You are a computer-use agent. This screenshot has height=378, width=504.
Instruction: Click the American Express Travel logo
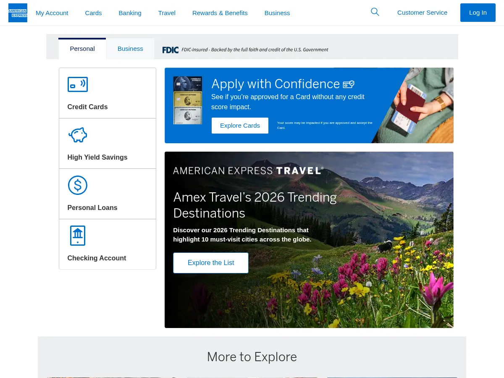point(248,170)
